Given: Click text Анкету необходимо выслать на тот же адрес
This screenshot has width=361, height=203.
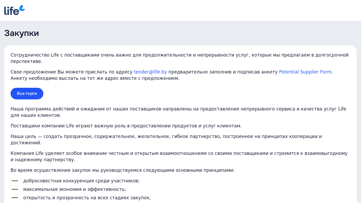Looking at the screenshot, I should pos(95,78).
